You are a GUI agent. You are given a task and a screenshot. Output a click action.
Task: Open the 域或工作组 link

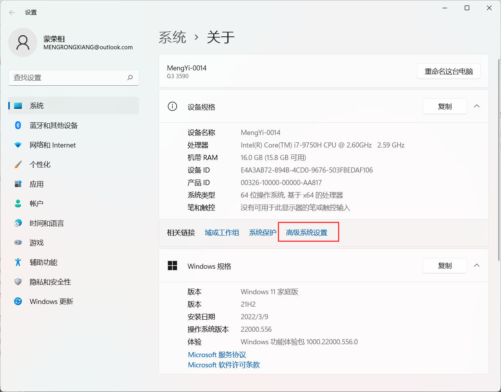point(222,232)
